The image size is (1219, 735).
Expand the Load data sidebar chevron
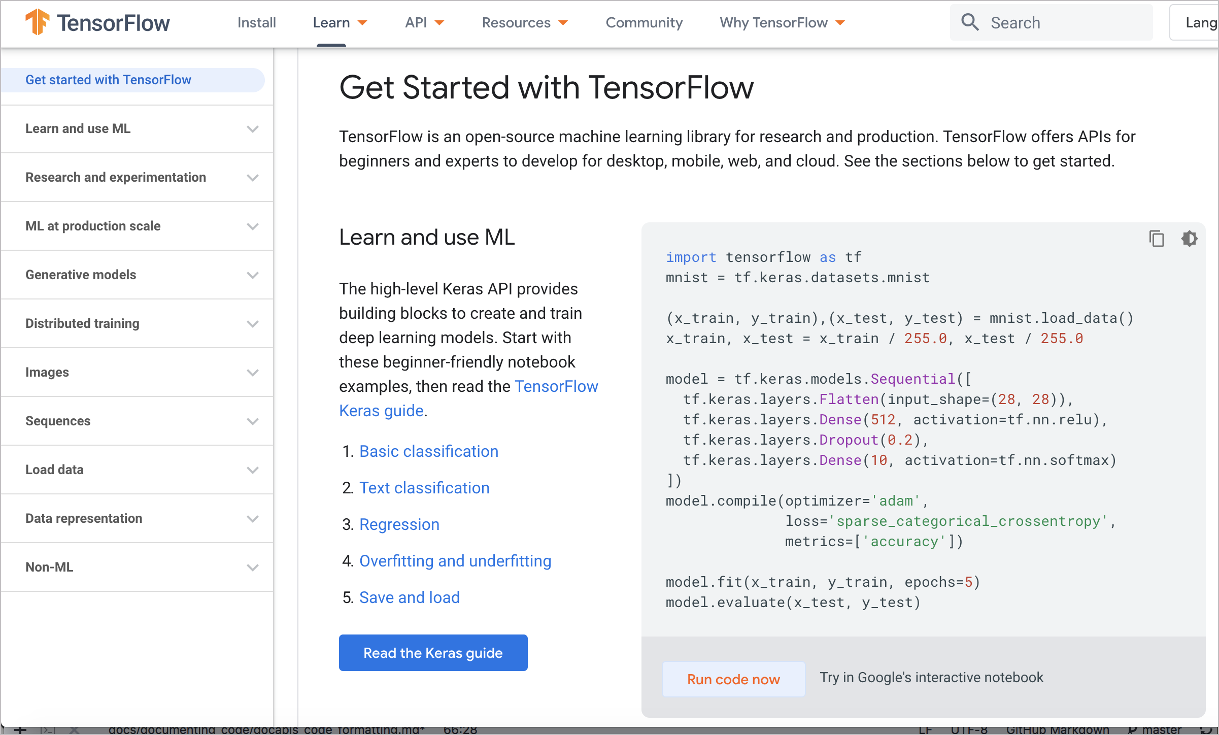[252, 470]
